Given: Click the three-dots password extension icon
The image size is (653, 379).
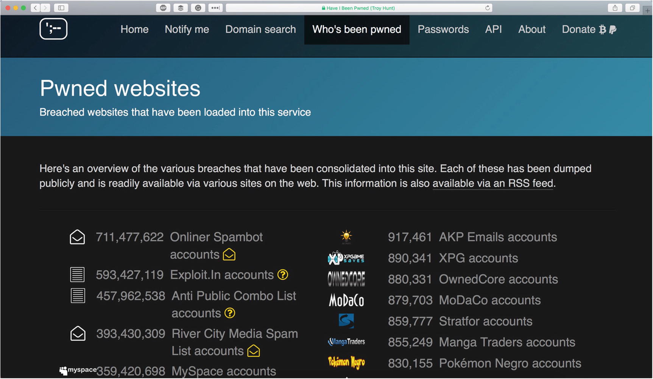Looking at the screenshot, I should point(215,8).
